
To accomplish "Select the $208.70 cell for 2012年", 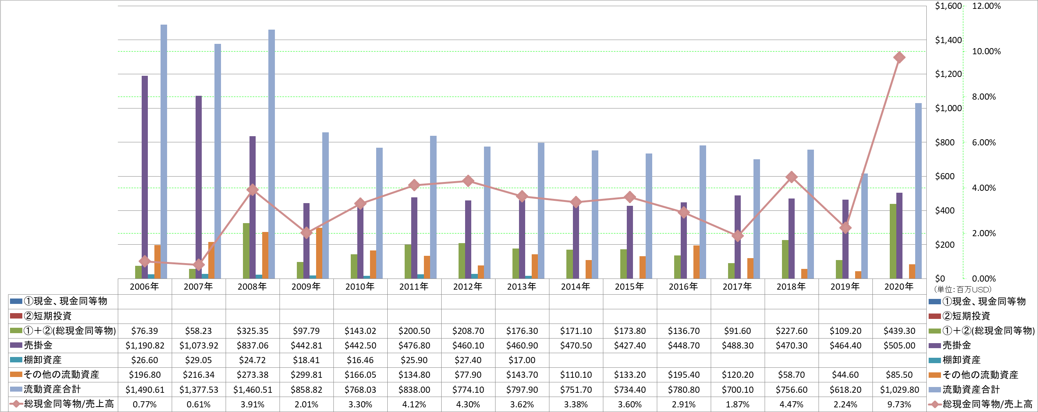I will click(x=468, y=331).
